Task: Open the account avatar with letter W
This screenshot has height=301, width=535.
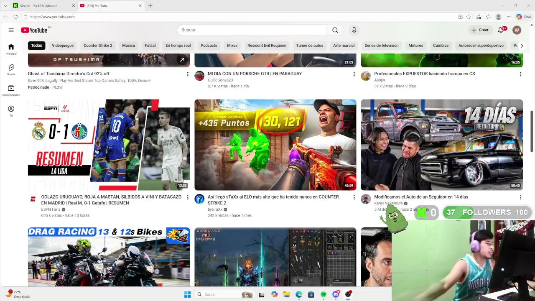Action: [x=517, y=30]
